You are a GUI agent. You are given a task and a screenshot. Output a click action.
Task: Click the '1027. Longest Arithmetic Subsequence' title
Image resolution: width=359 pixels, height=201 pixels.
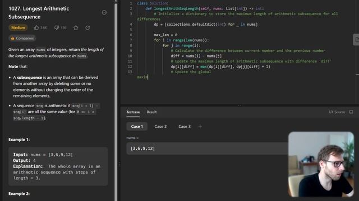[39, 12]
